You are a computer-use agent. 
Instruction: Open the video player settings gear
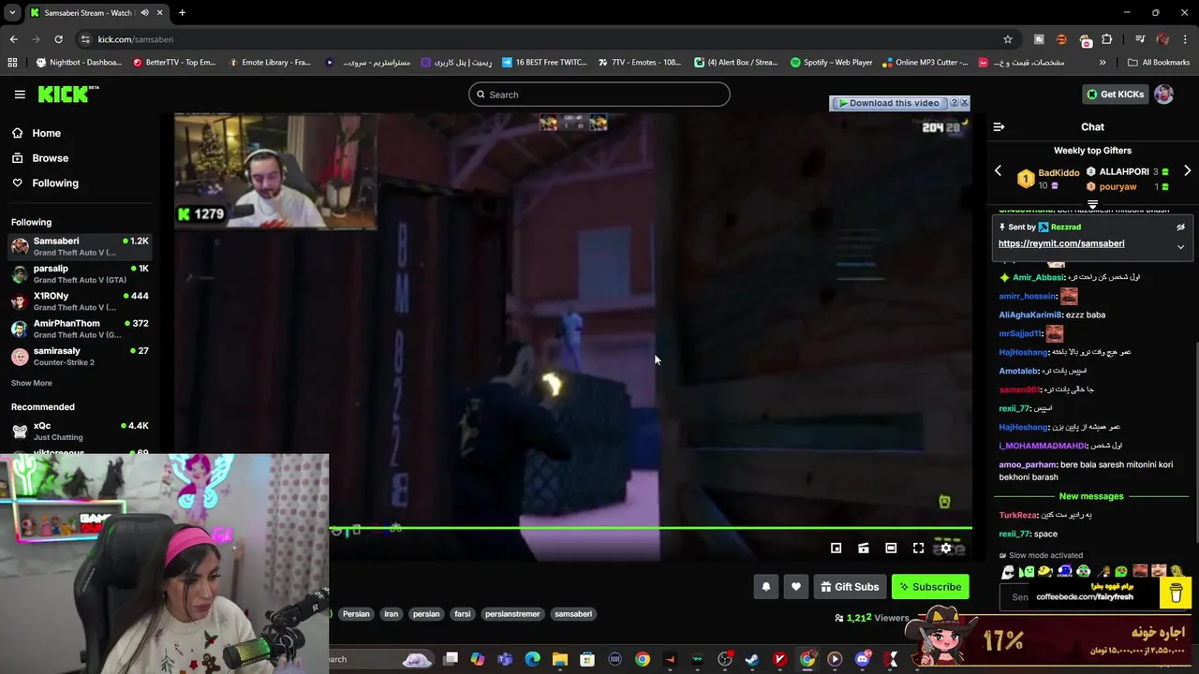(946, 548)
